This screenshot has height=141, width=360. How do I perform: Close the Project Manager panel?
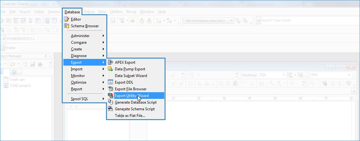pos(50,56)
